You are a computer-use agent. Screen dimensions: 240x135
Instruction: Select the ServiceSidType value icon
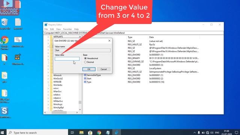click(85, 75)
